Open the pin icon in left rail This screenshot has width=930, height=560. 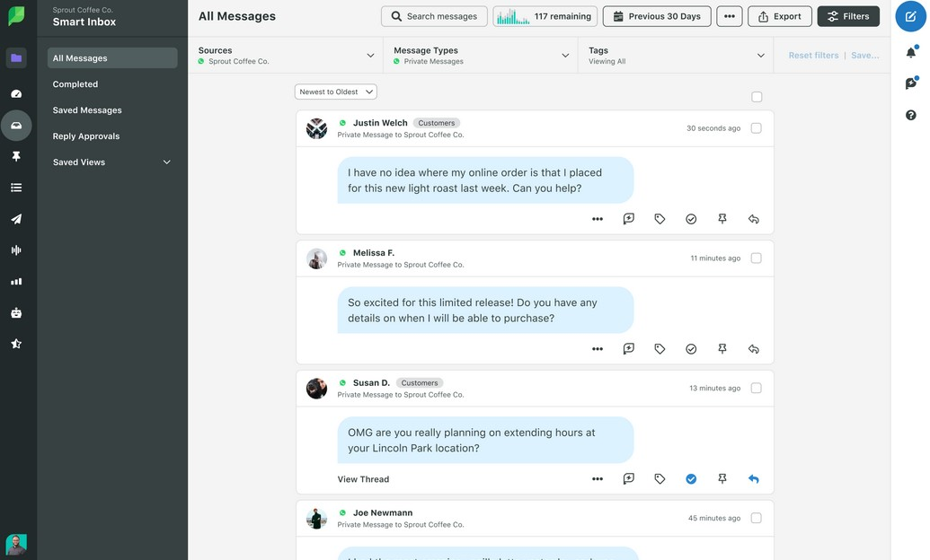point(16,156)
